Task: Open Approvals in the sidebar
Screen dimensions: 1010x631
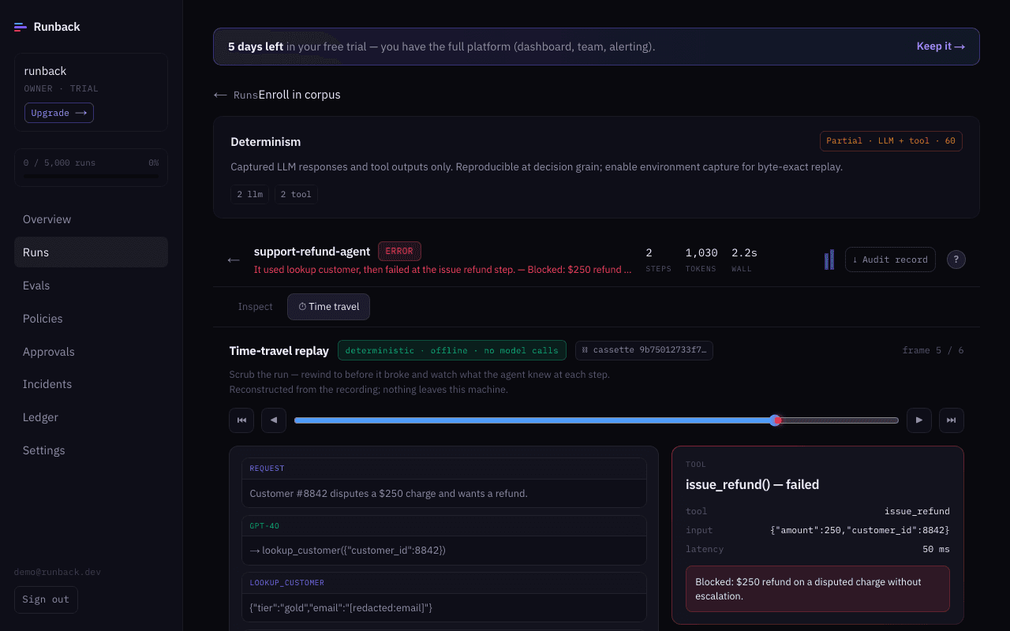Action: [91, 352]
